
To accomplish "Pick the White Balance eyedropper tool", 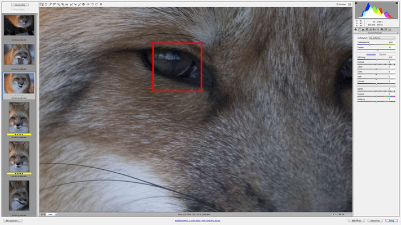I will coord(50,4).
